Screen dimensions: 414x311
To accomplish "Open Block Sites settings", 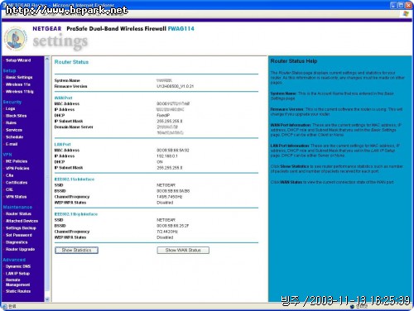I will [x=17, y=116].
